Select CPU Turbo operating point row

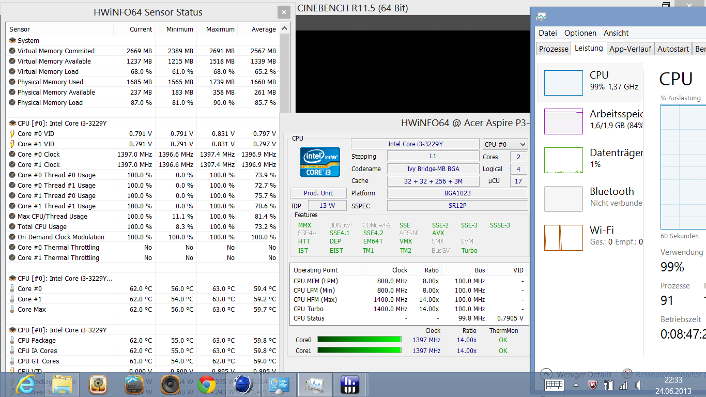click(x=408, y=309)
